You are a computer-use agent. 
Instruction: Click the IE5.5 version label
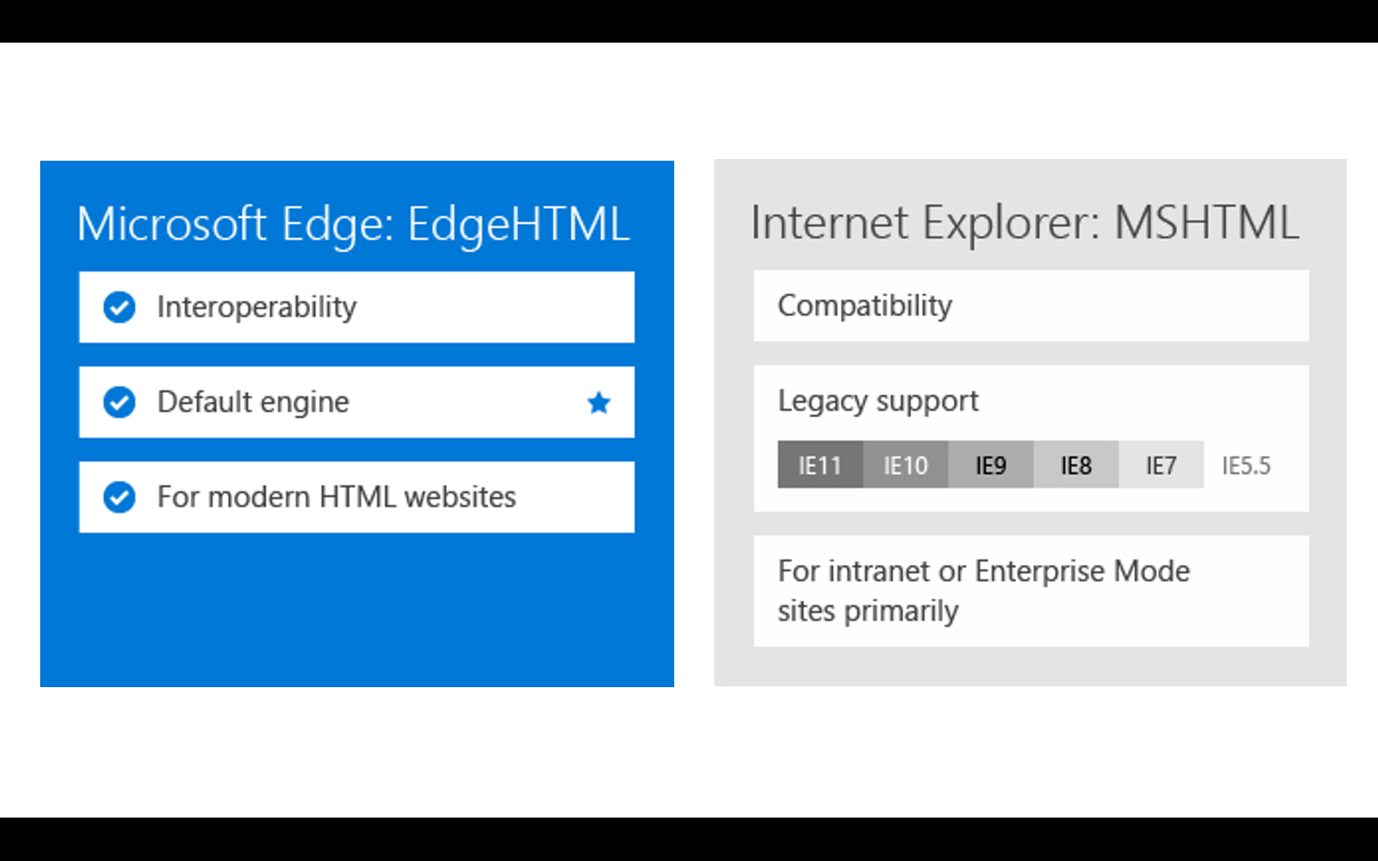point(1246,466)
